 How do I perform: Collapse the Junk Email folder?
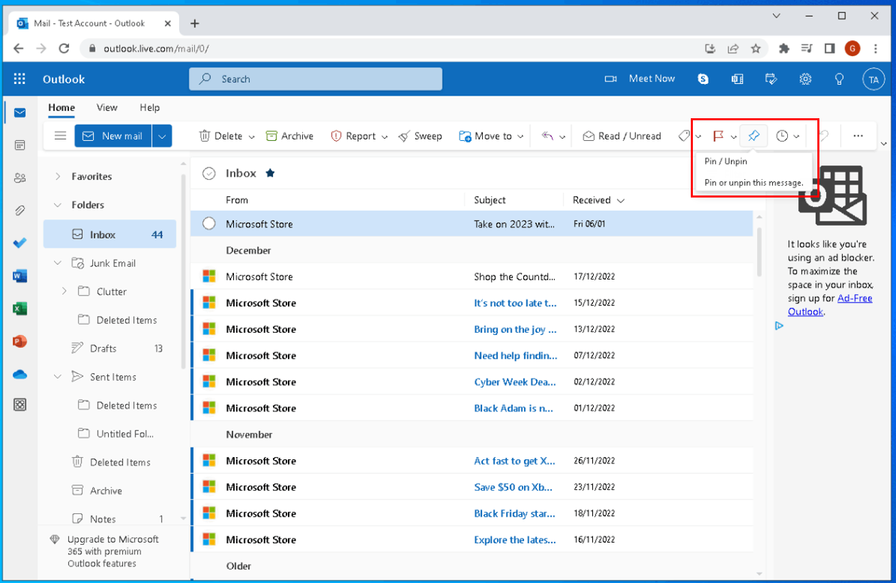(x=58, y=263)
